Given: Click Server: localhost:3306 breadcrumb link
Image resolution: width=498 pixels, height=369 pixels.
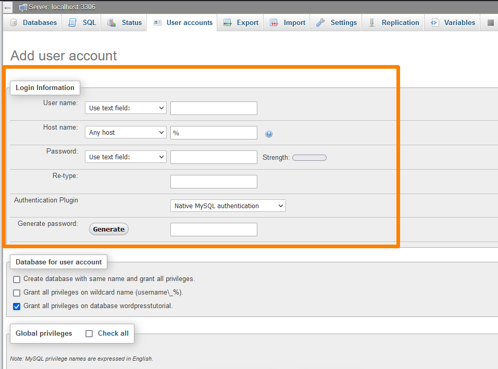Looking at the screenshot, I should tap(62, 7).
